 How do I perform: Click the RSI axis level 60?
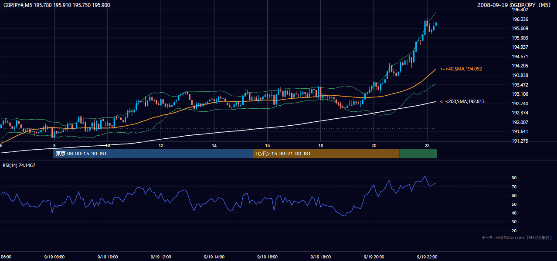pos(514,195)
